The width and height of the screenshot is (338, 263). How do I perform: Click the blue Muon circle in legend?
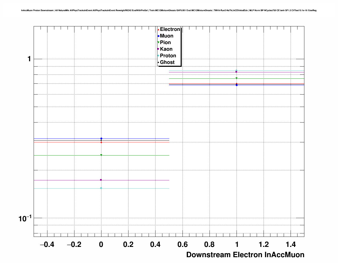[x=158, y=36]
